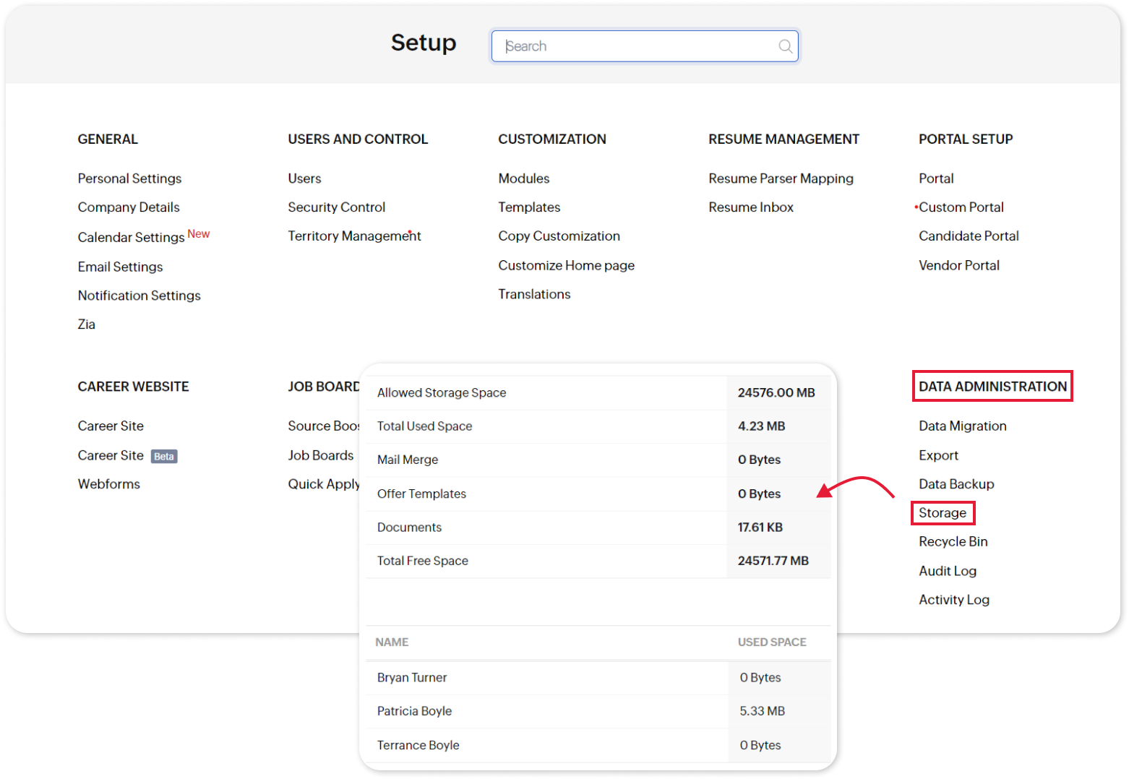The height and width of the screenshot is (779, 1129).
Task: Click the Documents row label
Action: pyautogui.click(x=409, y=528)
